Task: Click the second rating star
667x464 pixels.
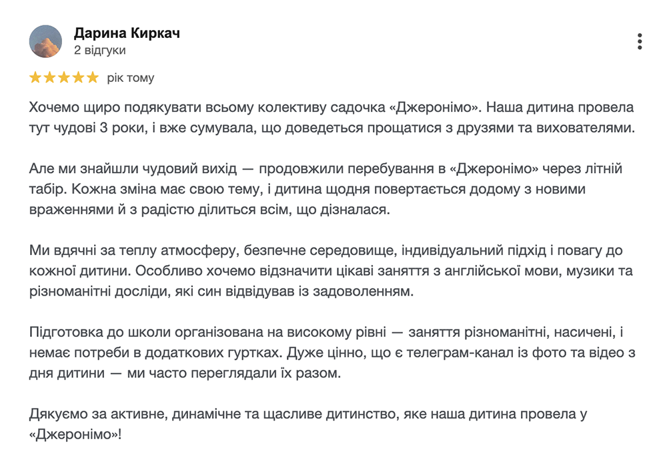Action: [x=50, y=77]
